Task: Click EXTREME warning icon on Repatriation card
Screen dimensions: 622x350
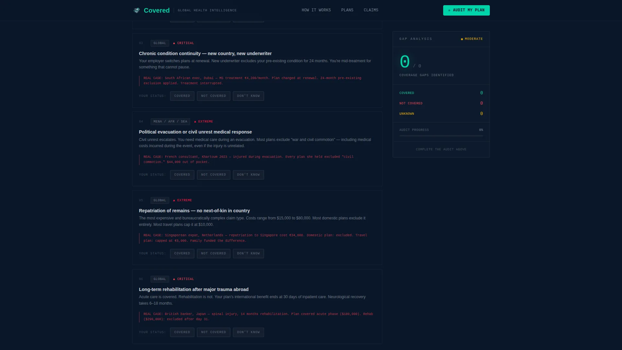Action: pos(174,200)
